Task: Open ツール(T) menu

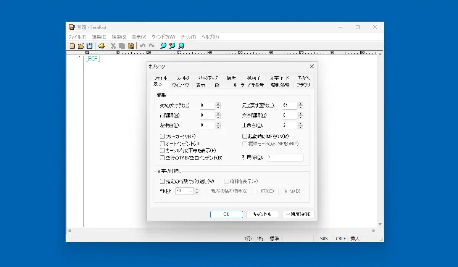Action: tap(188, 37)
